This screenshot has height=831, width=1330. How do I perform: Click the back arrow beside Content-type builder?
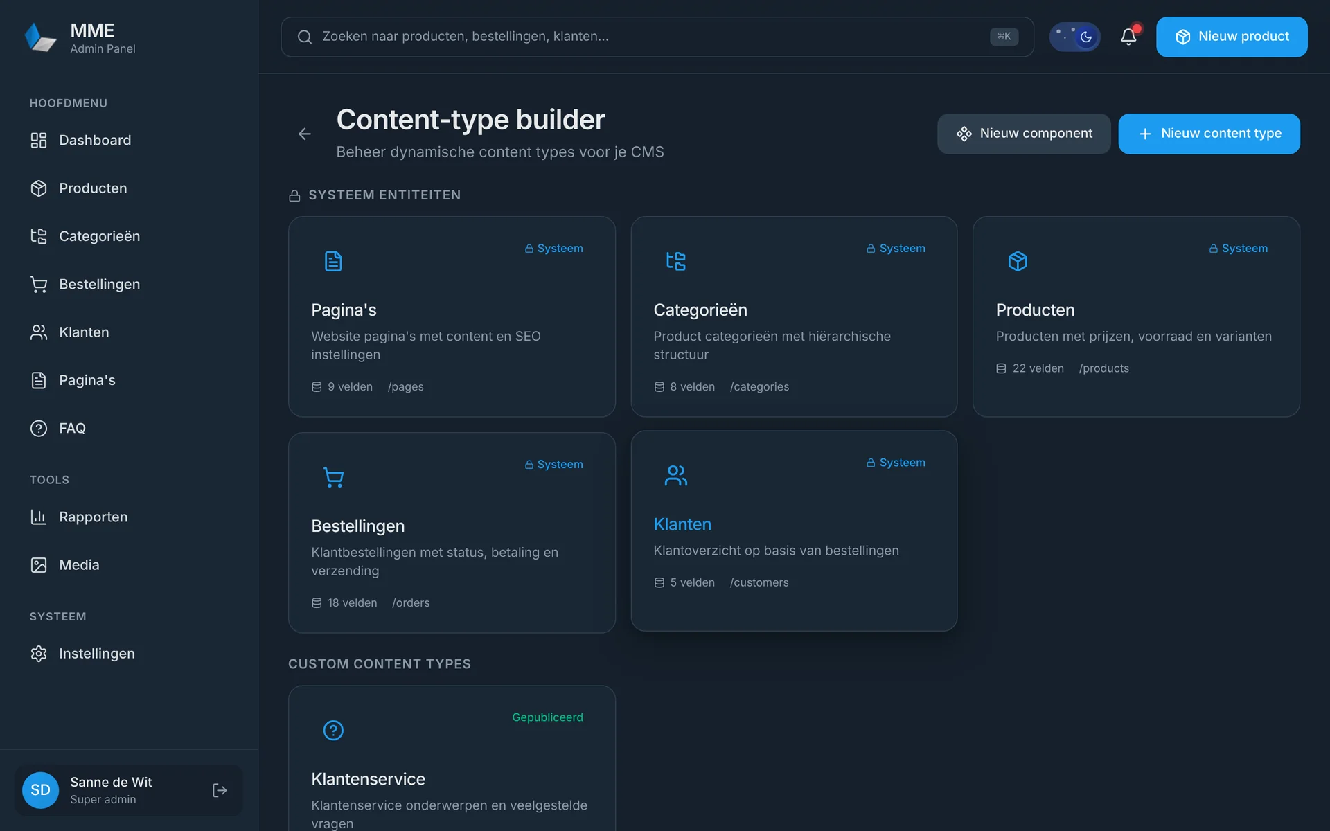coord(305,134)
